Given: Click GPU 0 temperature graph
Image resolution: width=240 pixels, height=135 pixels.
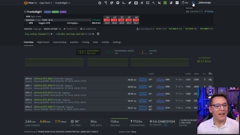Looking at the screenshot, I should [142, 80].
